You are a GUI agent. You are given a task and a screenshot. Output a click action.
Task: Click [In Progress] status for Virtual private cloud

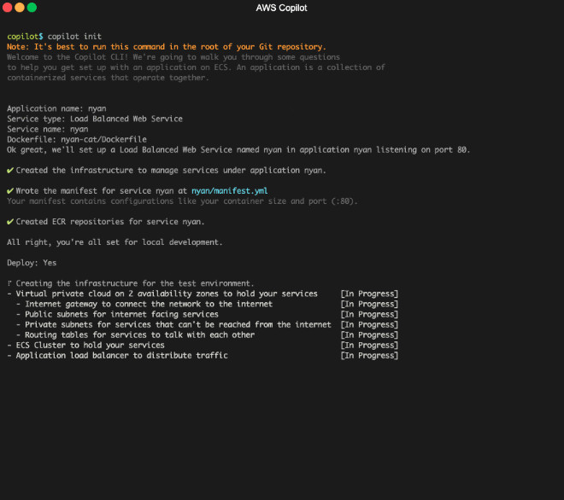click(x=369, y=294)
